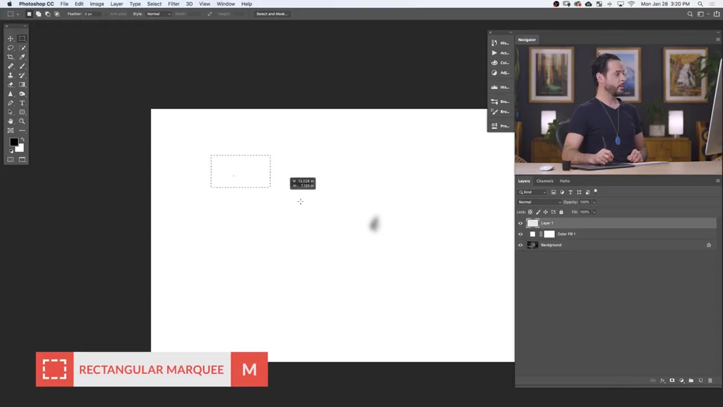The image size is (723, 407).
Task: Click the Select and Mask button
Action: point(272,14)
